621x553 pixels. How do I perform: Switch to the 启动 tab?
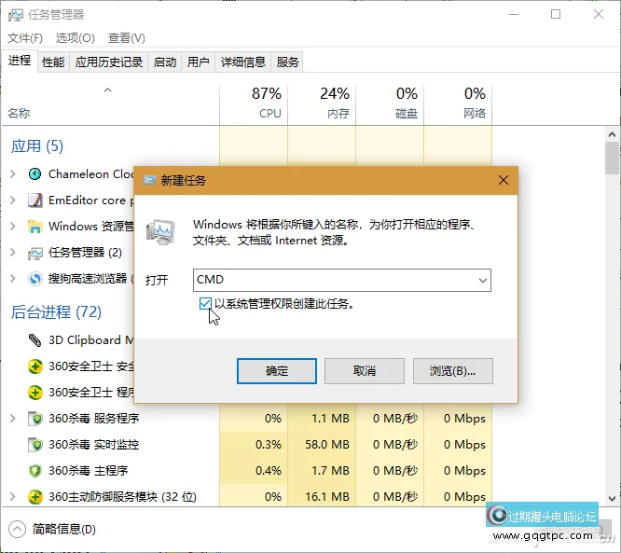click(x=165, y=62)
